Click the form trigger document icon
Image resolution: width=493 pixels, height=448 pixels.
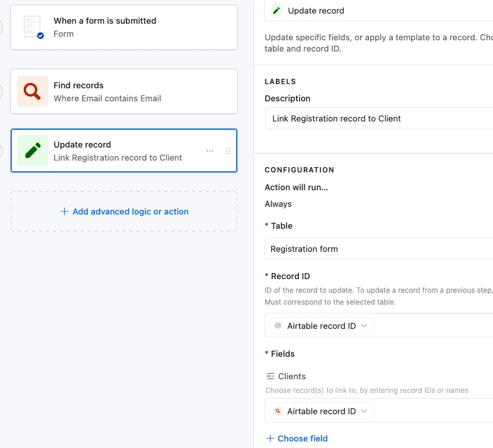33,27
